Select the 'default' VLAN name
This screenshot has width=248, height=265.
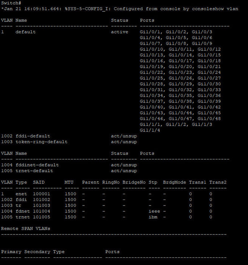[x=25, y=32]
